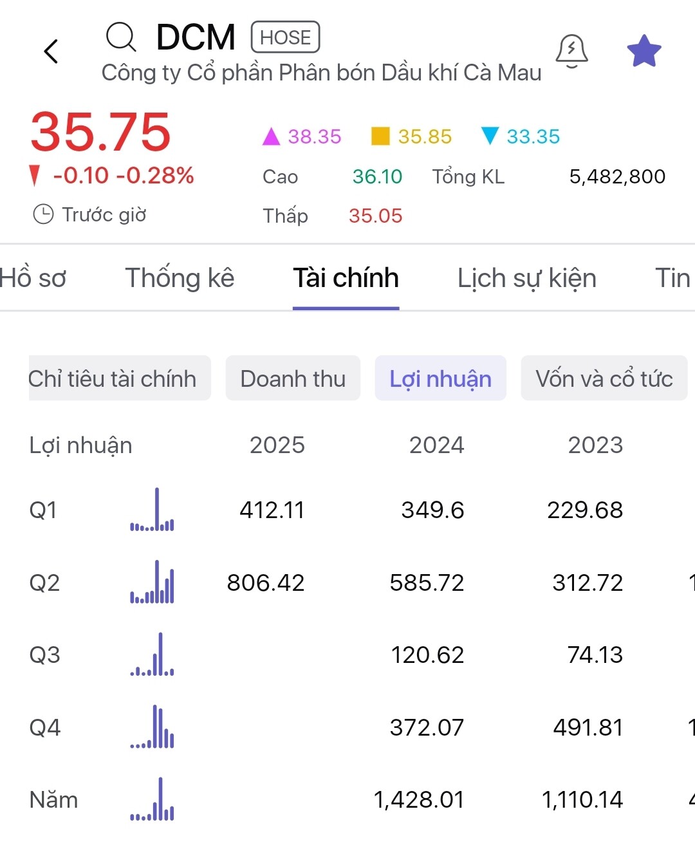695x865 pixels.
Task: Tap the yellow reference price 35.85
Action: [x=424, y=136]
